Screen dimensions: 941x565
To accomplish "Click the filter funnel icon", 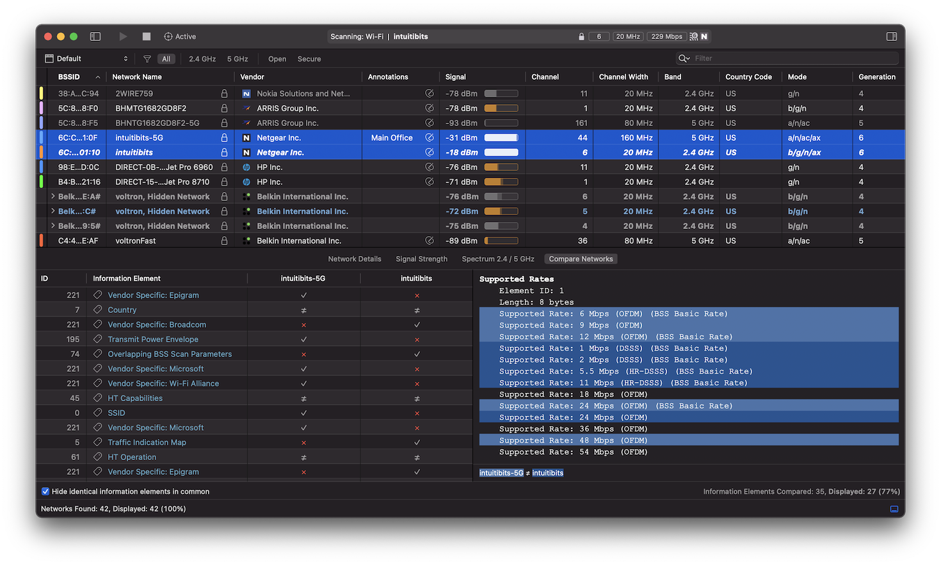I will 147,59.
